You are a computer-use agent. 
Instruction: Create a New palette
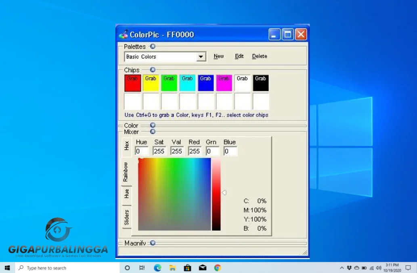218,56
